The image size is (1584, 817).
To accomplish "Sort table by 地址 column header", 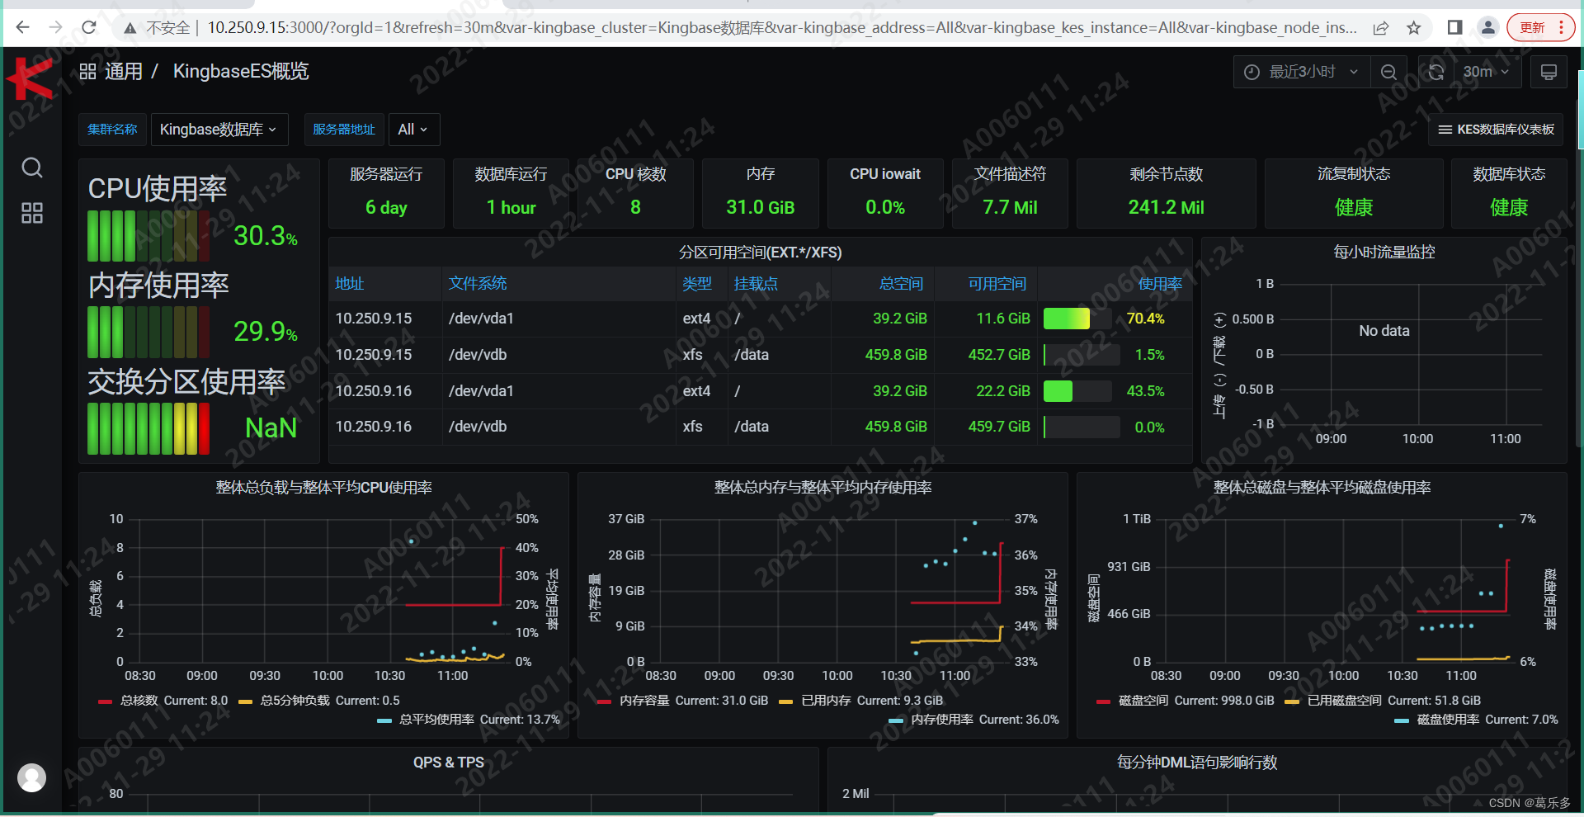I will (350, 284).
